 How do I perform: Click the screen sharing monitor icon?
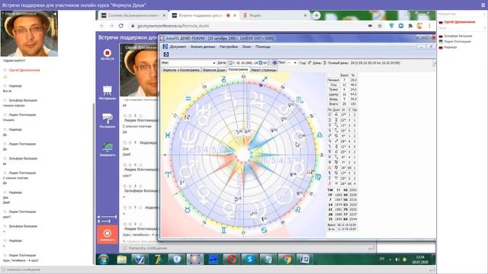[108, 147]
